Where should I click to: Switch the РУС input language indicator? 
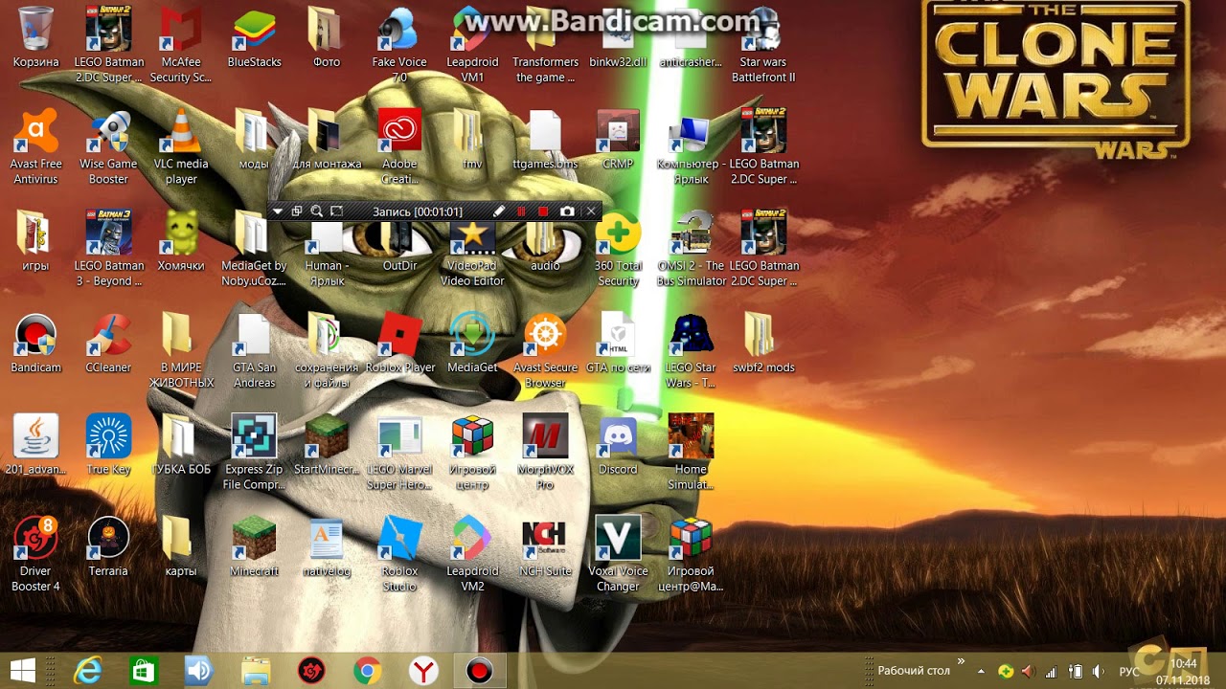click(x=1129, y=671)
